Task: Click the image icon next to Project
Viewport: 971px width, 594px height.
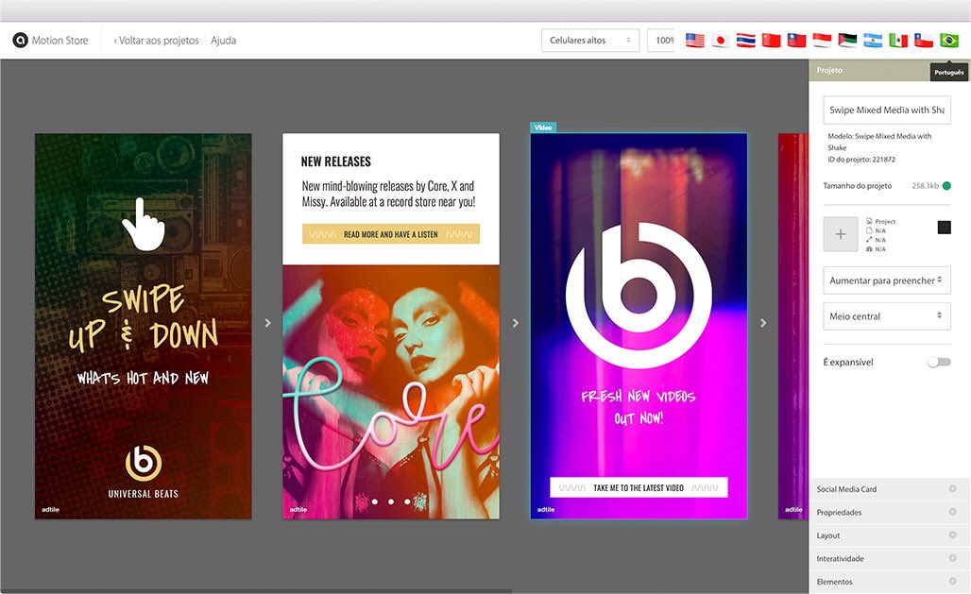Action: [869, 221]
